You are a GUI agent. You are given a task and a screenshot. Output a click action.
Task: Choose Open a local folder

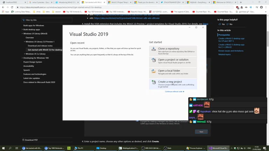tap(173, 73)
